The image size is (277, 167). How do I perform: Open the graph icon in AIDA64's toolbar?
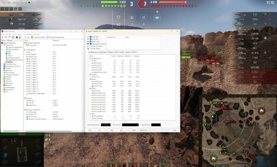(20, 37)
